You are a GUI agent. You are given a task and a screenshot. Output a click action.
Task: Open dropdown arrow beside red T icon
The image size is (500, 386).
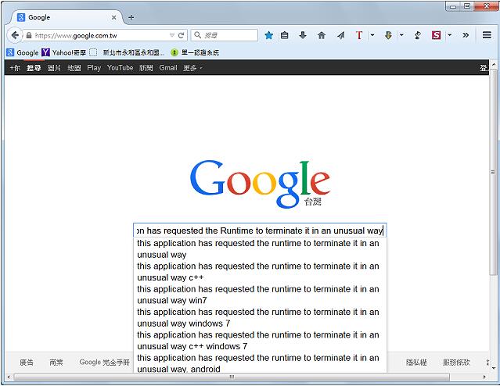372,35
